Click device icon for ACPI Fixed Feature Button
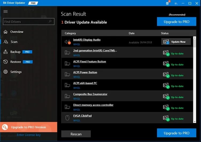The height and width of the screenshot is (142, 201). coord(67,63)
